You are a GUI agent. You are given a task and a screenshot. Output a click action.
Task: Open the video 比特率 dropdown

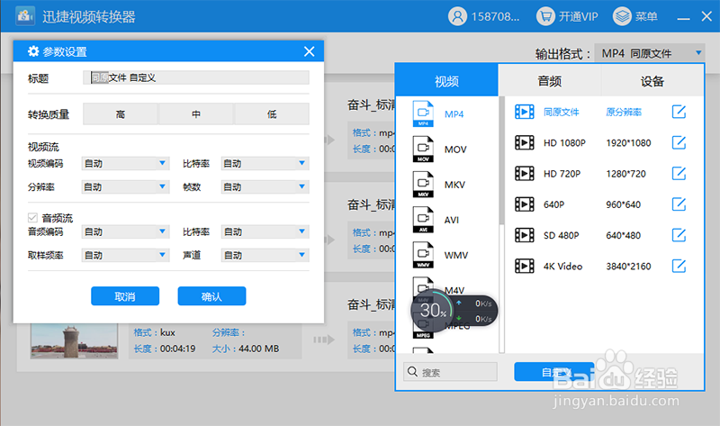[x=265, y=163]
